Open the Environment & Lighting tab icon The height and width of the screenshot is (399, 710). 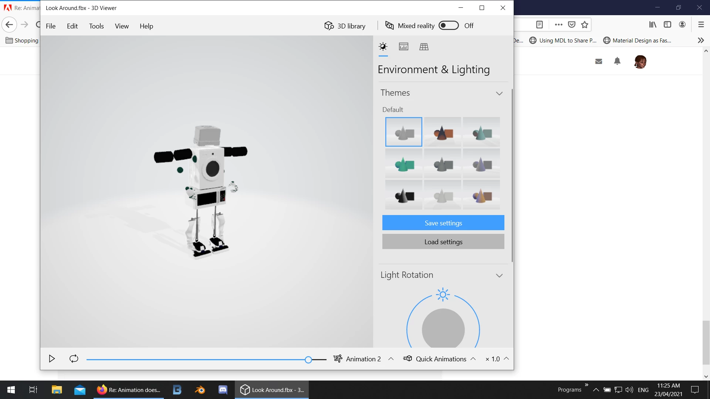pos(383,47)
